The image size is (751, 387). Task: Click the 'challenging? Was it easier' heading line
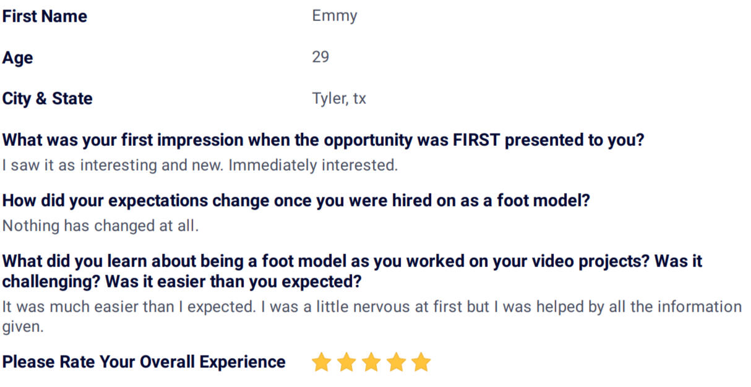click(x=182, y=282)
